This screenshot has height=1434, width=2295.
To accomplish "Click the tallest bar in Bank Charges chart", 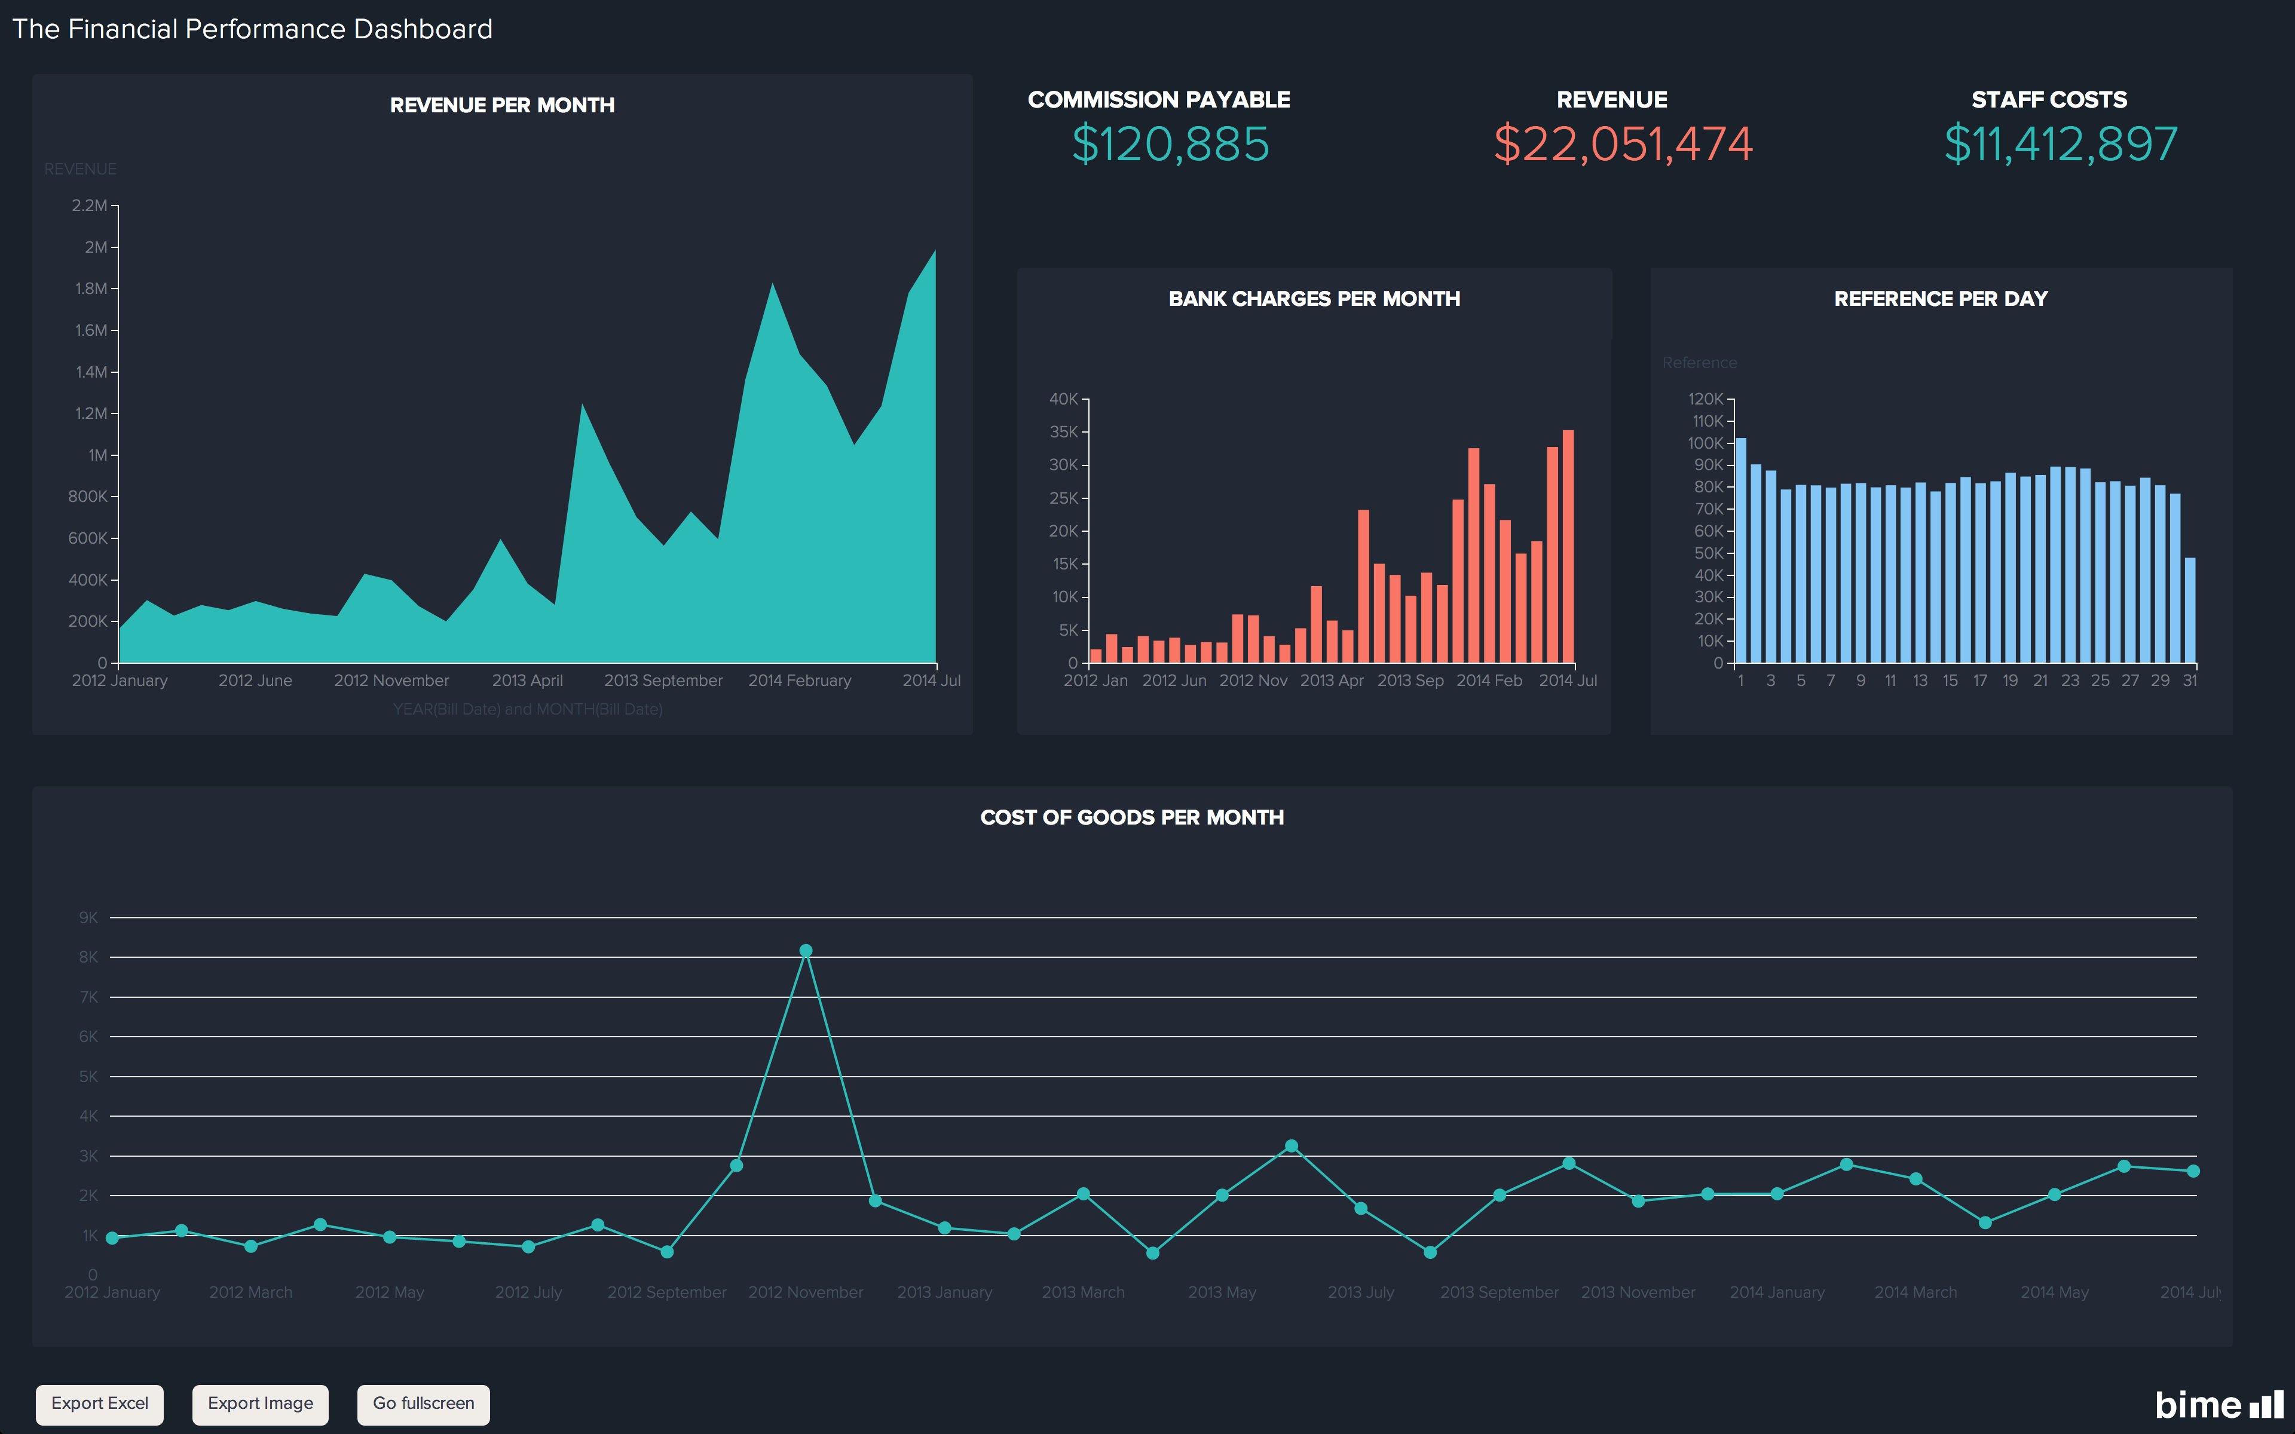I will [1568, 546].
